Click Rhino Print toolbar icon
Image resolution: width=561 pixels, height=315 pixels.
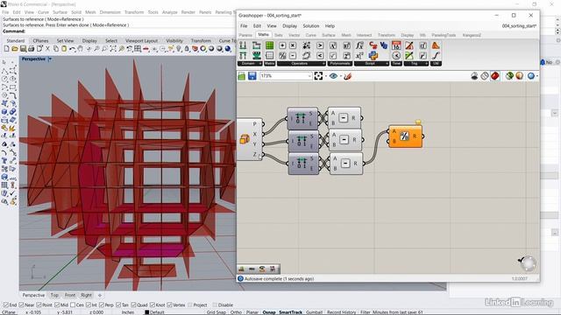pos(32,49)
